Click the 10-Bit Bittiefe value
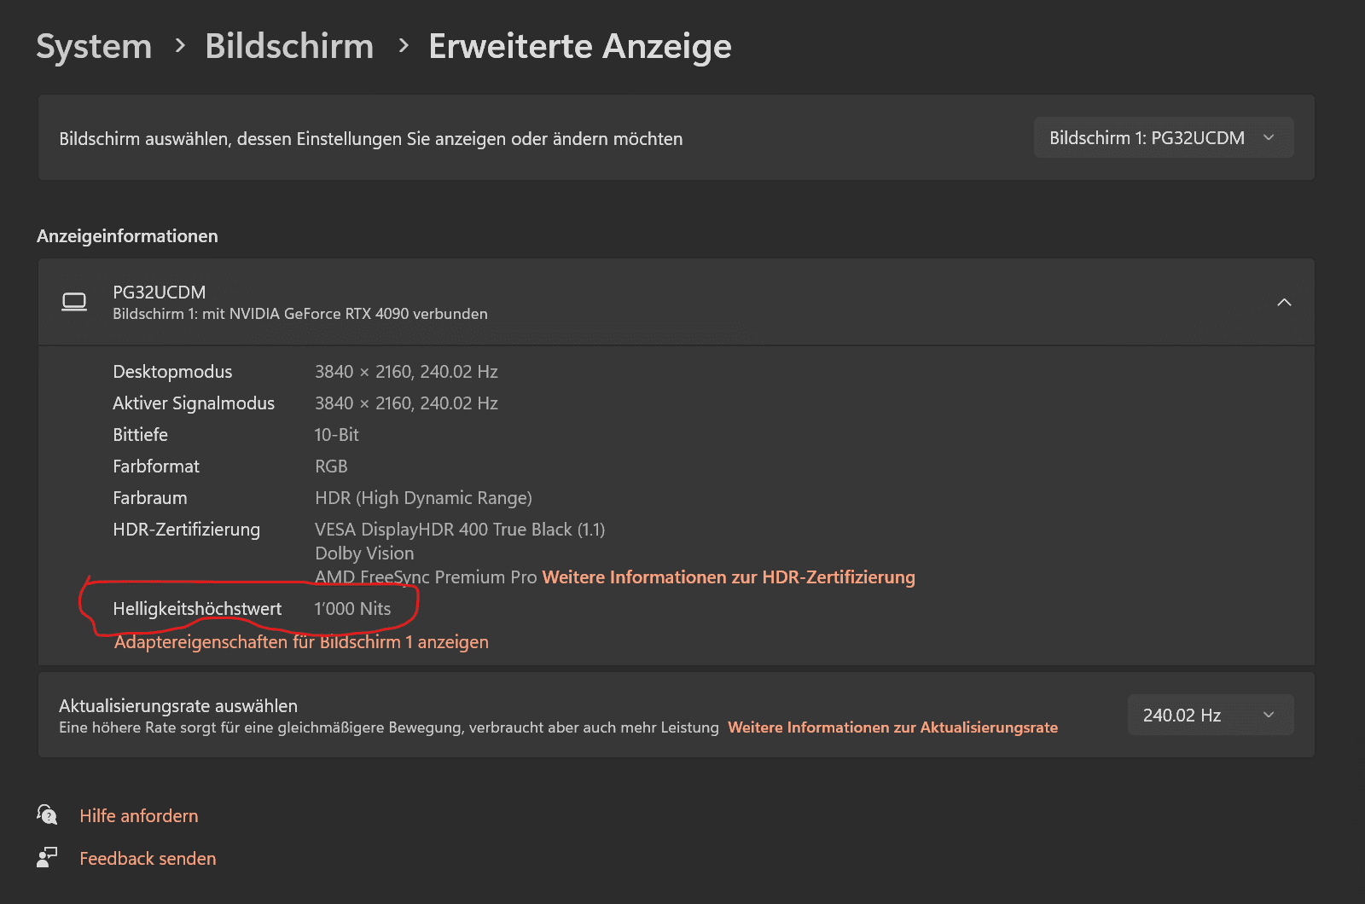 click(x=337, y=435)
